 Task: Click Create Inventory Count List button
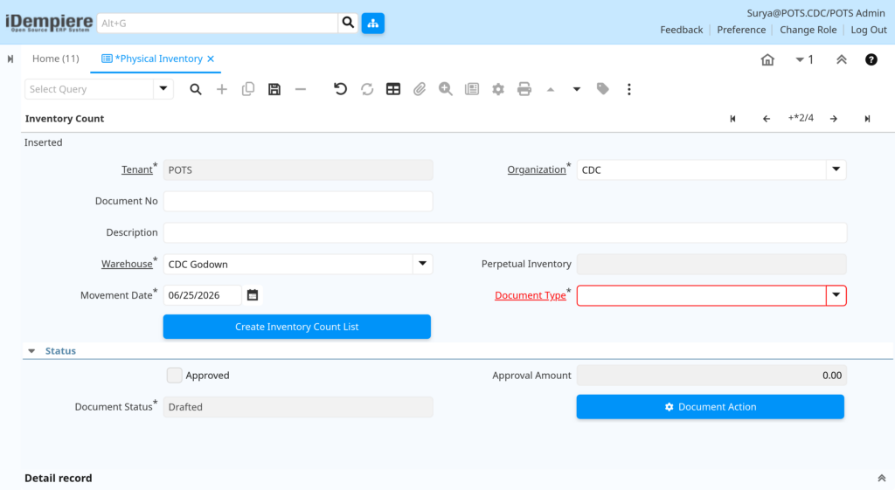tap(297, 327)
